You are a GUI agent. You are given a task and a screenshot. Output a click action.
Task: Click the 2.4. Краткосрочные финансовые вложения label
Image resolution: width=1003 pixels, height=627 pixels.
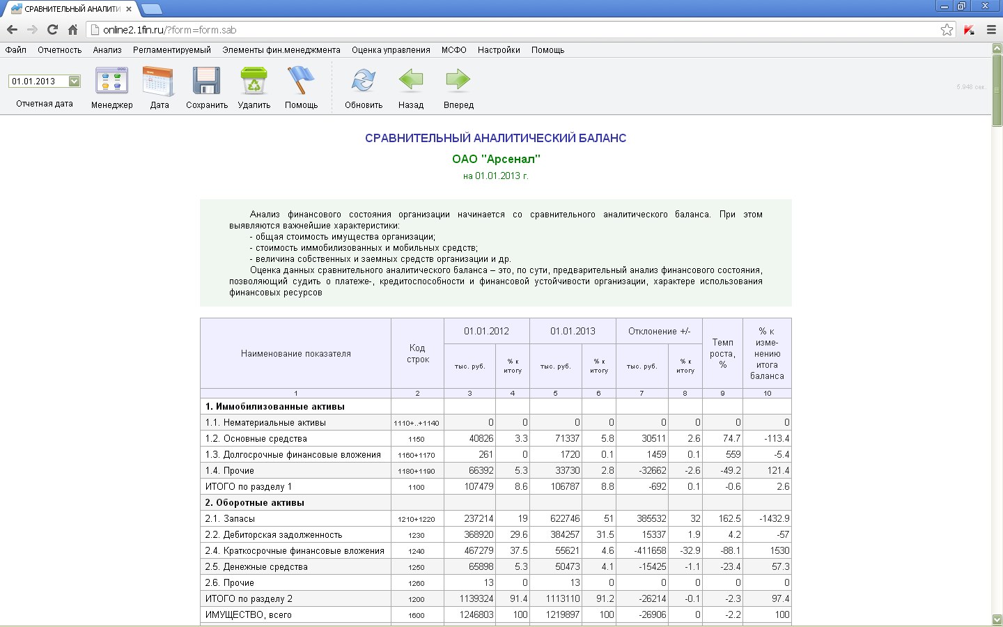point(295,551)
